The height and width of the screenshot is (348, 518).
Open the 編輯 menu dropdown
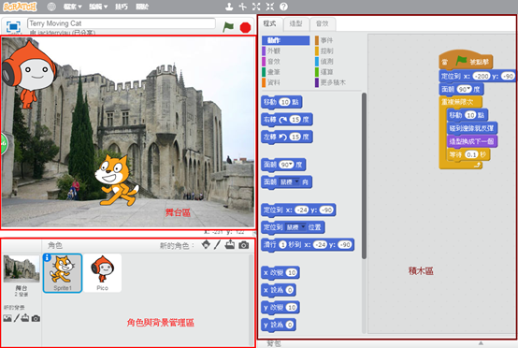tap(98, 7)
